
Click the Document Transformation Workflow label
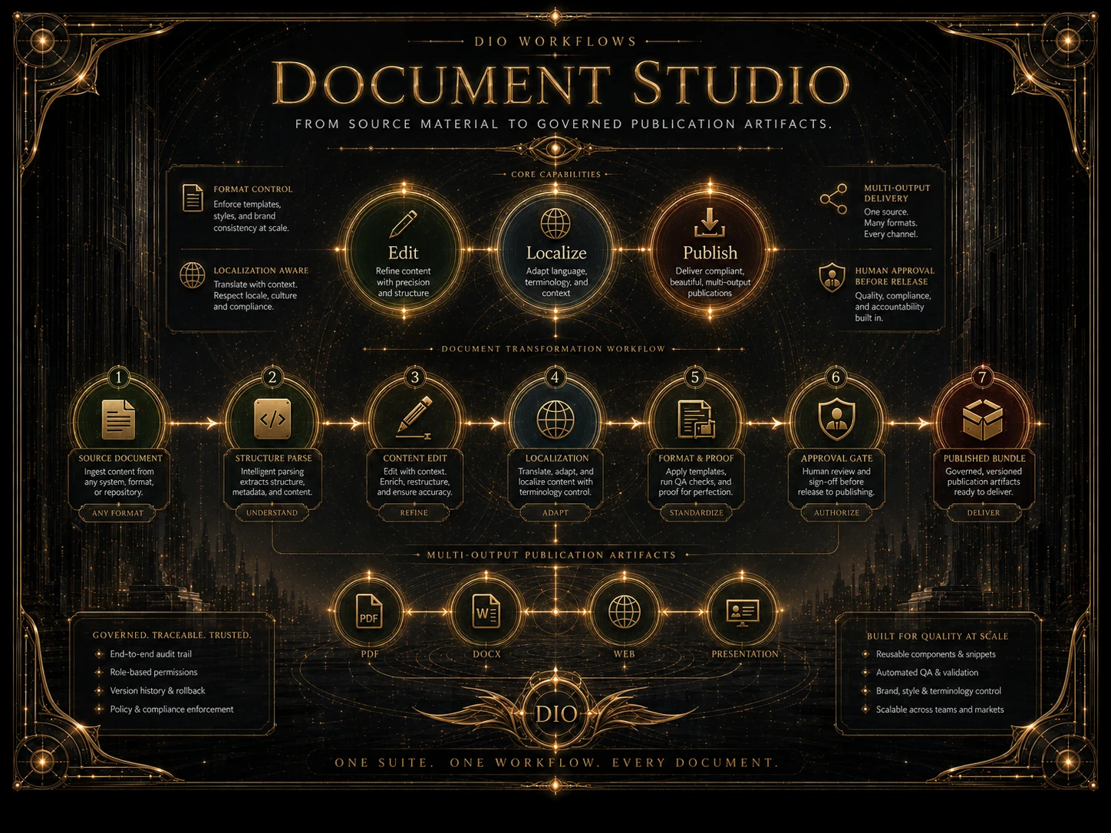(x=553, y=349)
